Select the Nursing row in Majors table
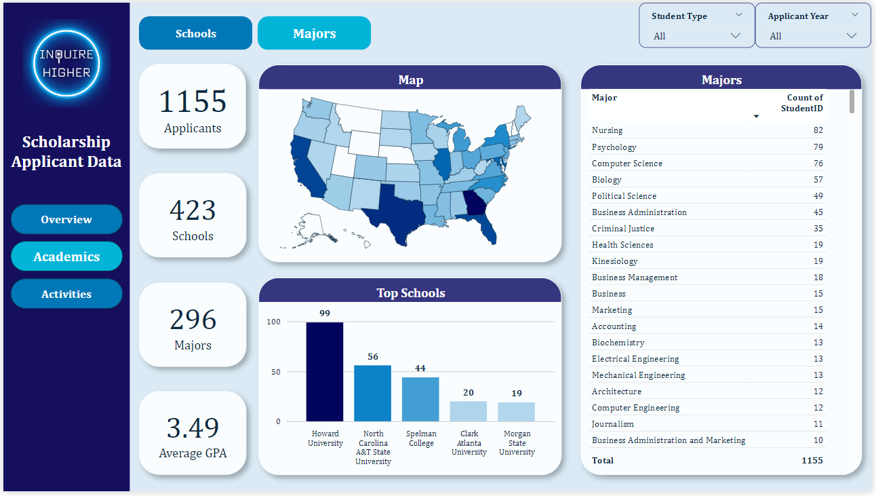This screenshot has height=496, width=876. coord(705,130)
